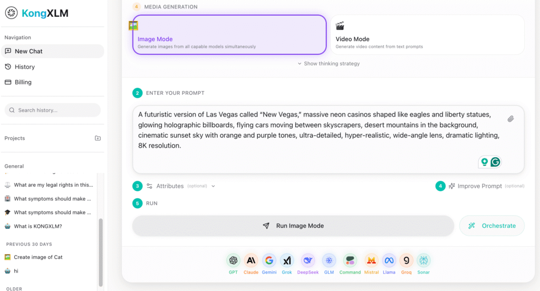The width and height of the screenshot is (540, 291).
Task: Open History in the navigation sidebar
Action: 24,67
